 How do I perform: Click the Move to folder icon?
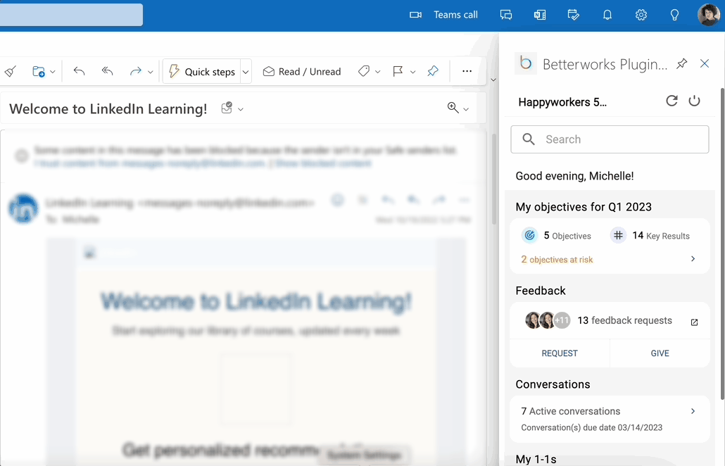pyautogui.click(x=39, y=71)
